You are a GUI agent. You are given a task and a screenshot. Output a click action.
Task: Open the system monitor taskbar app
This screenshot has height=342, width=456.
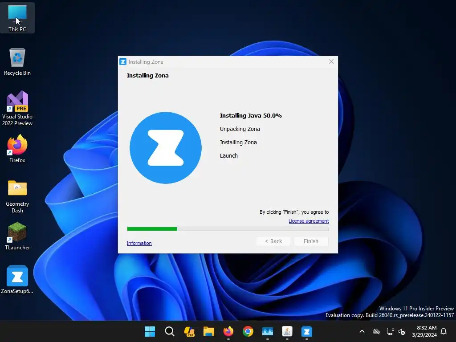point(268,331)
